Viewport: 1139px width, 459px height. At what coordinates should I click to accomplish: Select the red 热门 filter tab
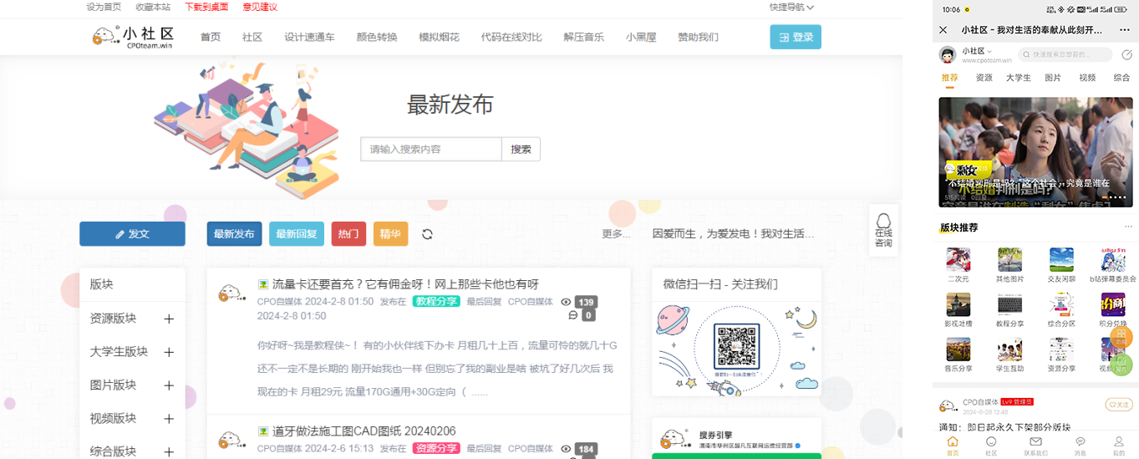(348, 234)
